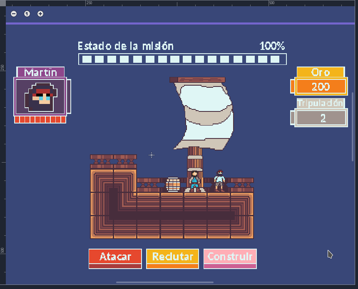The width and height of the screenshot is (358, 289).
Task: Click the Martin name tab
Action: click(40, 72)
